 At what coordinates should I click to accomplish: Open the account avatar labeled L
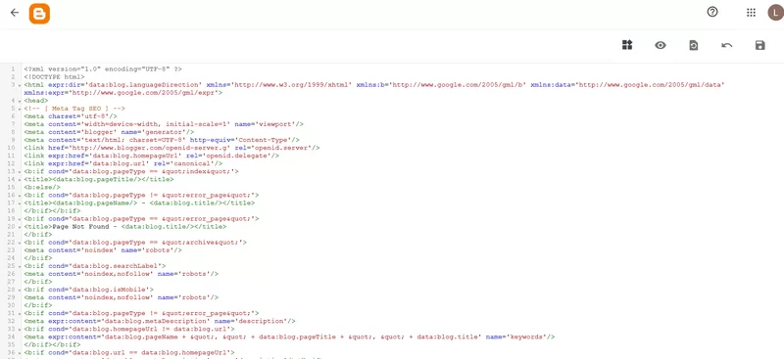776,13
